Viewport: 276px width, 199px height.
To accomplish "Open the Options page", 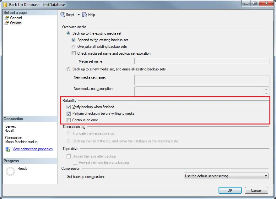I will (16, 23).
